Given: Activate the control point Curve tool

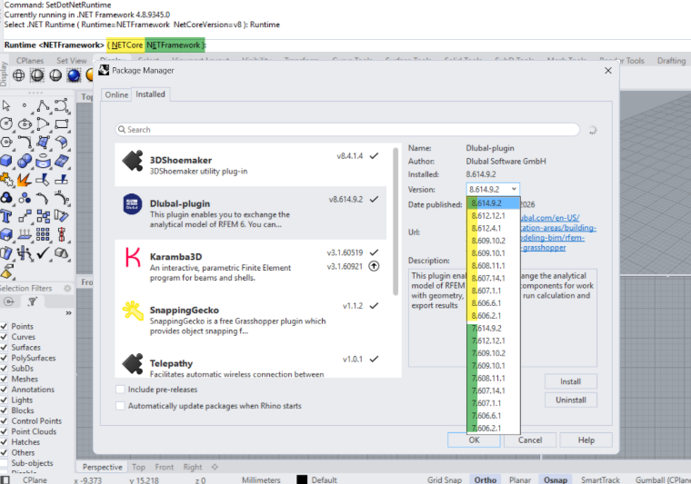Looking at the screenshot, I should pos(61,105).
